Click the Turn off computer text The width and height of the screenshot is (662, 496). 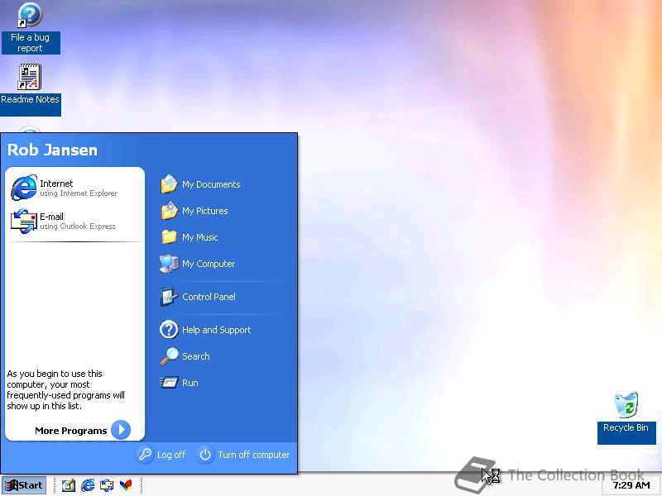tap(254, 455)
